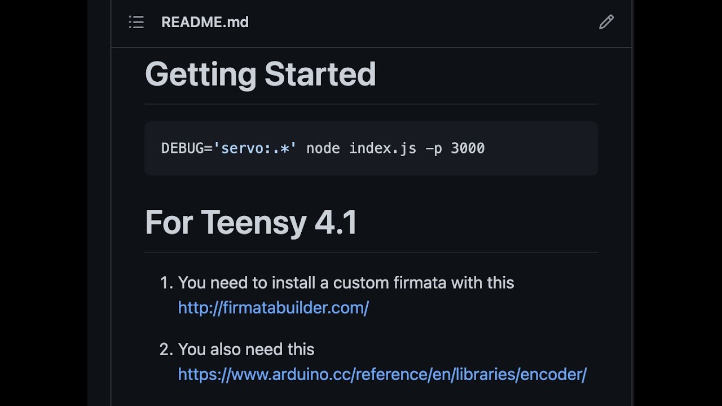The height and width of the screenshot is (406, 722).
Task: Open the firmatabuilder.com link
Action: tap(273, 308)
